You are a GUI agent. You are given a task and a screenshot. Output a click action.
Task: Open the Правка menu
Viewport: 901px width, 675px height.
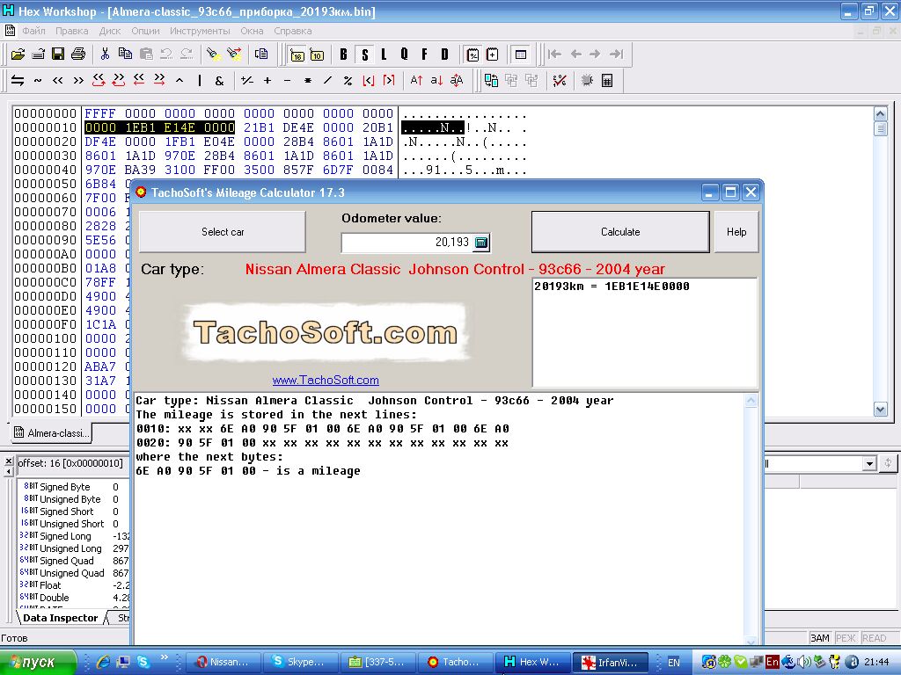[72, 31]
